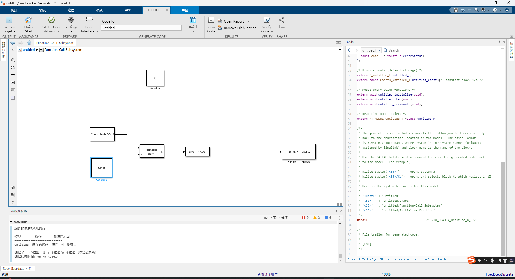
Task: Click Verify Code icon
Action: (267, 20)
